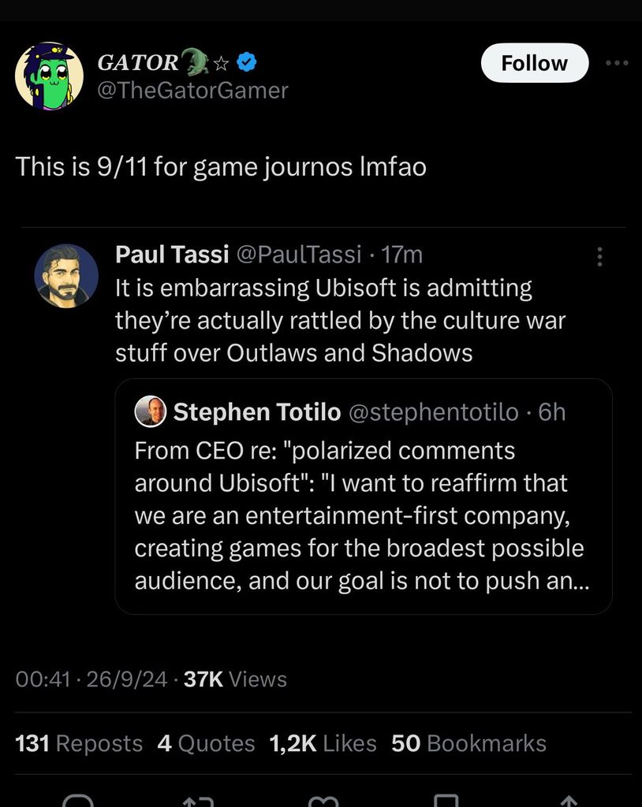
Task: Open GATOR's green profile avatar
Action: [x=49, y=76]
